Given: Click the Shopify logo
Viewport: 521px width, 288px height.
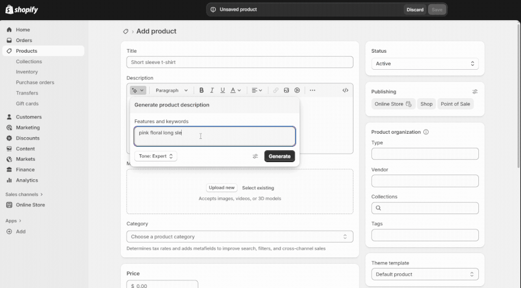Looking at the screenshot, I should click(21, 9).
